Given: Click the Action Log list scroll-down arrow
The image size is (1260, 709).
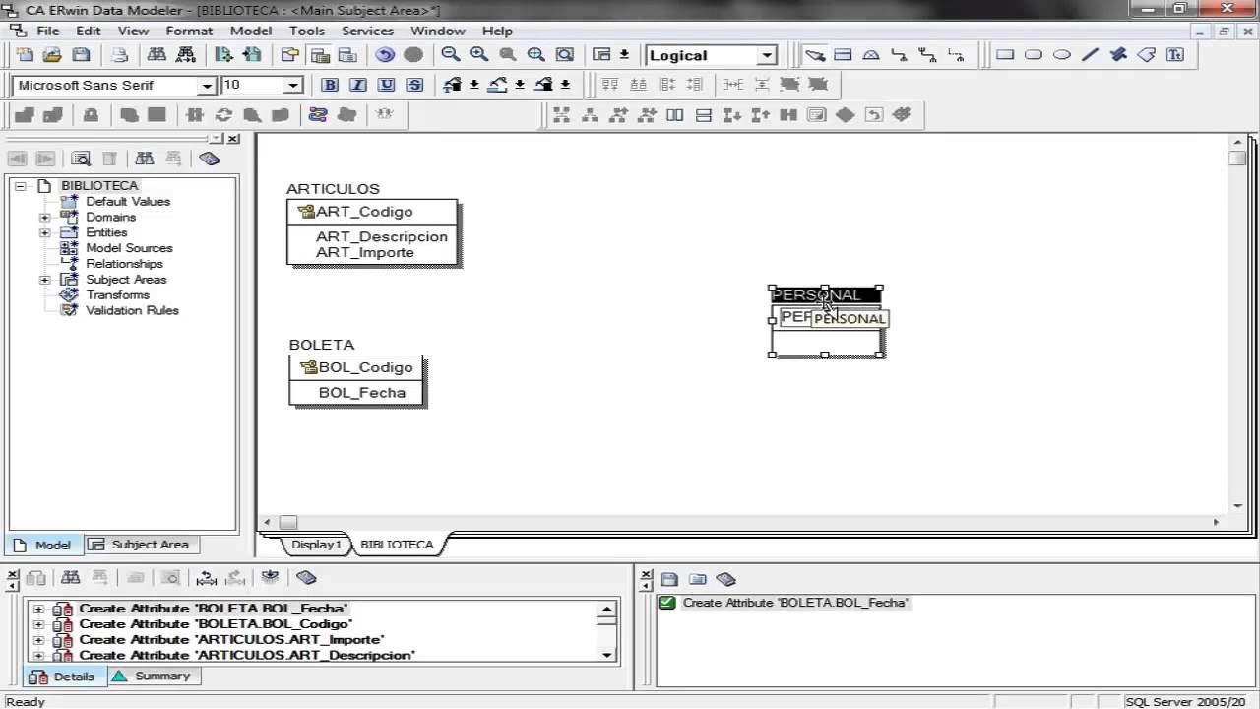Looking at the screenshot, I should click(607, 655).
